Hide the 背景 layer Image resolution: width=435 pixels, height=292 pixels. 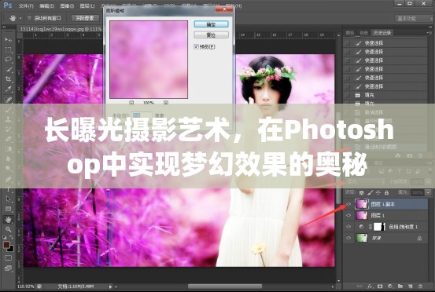(x=348, y=238)
